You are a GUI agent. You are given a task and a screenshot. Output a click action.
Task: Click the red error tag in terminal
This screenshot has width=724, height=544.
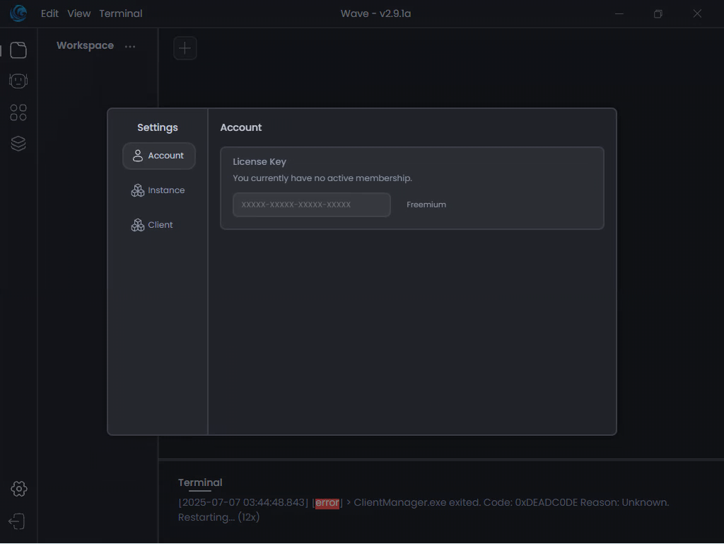[327, 502]
